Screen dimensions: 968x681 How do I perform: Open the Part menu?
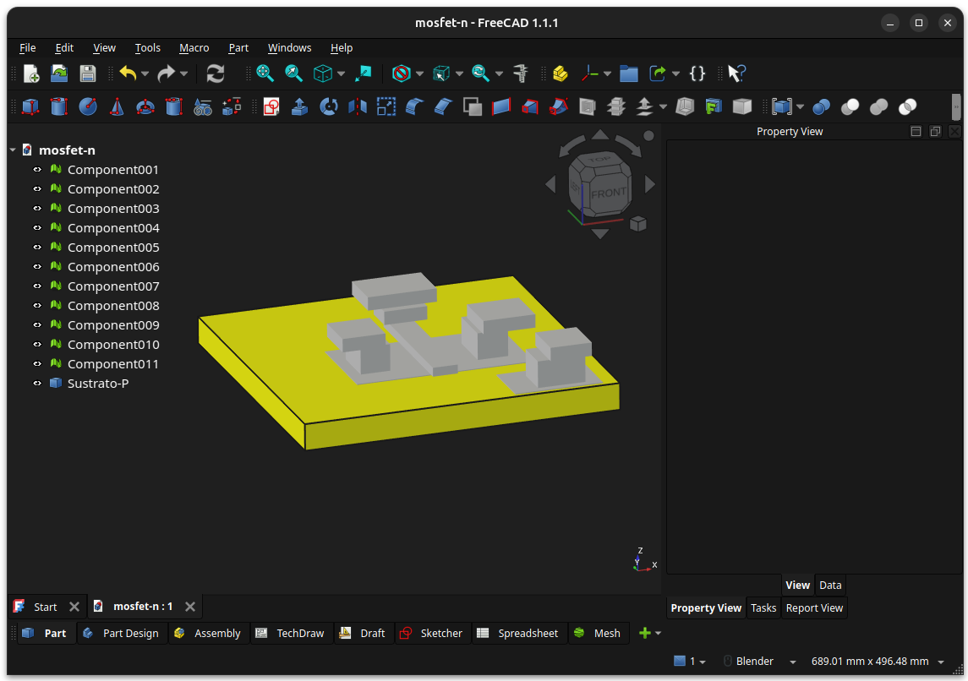tap(238, 47)
